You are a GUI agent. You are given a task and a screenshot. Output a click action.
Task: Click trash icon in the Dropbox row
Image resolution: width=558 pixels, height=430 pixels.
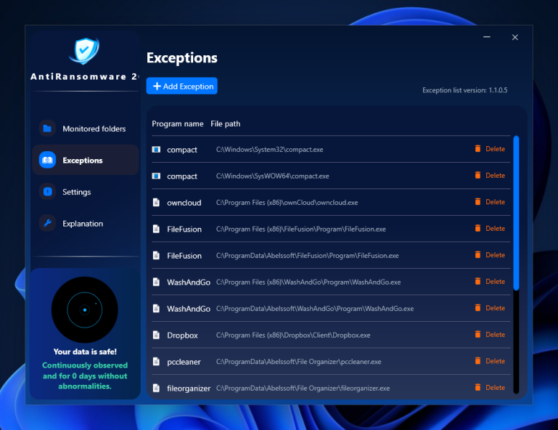point(478,334)
